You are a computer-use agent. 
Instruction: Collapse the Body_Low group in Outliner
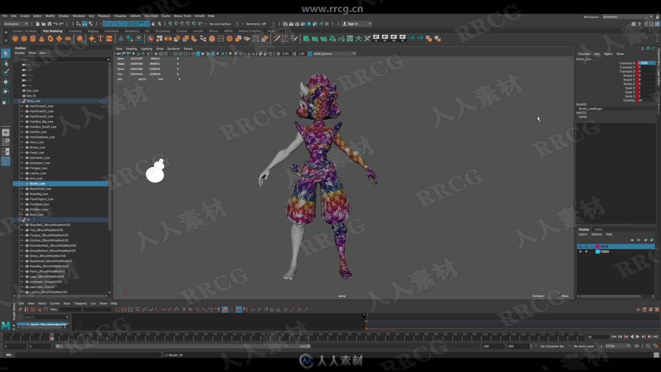[x=20, y=101]
